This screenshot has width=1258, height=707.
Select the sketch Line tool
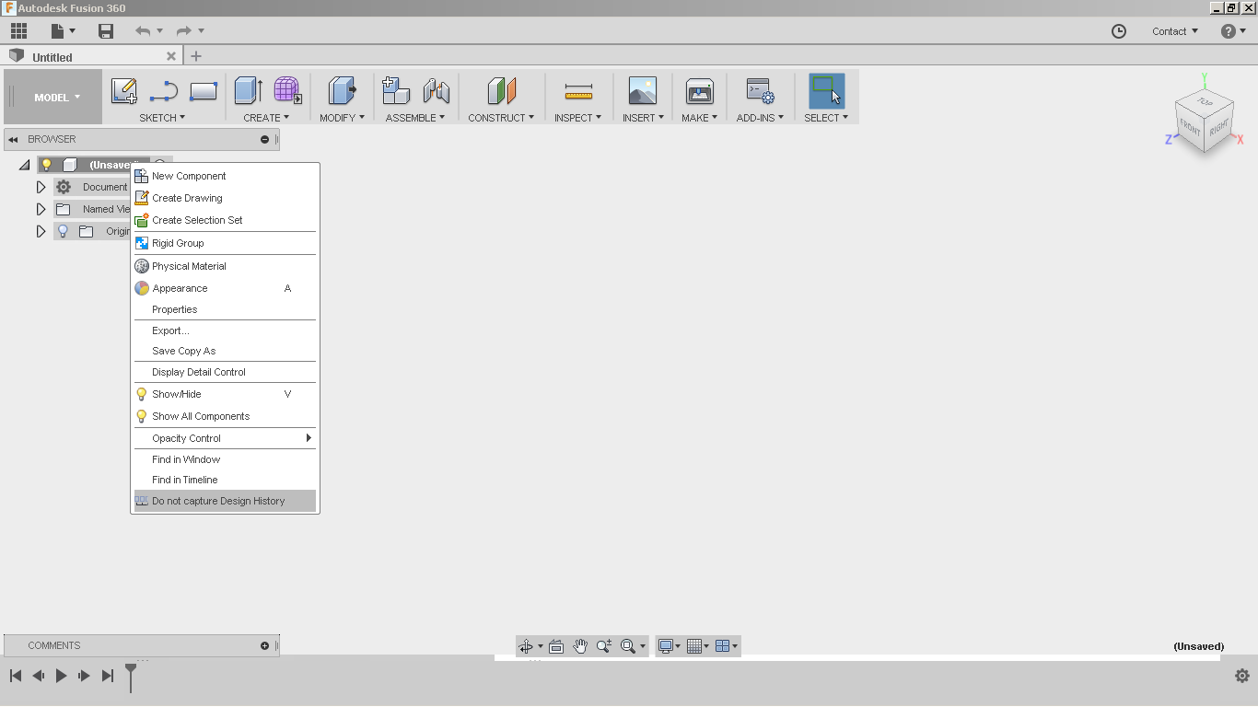pyautogui.click(x=164, y=91)
